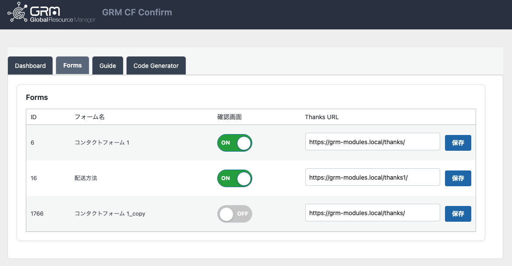512x266 pixels.
Task: Save the コンタクトフォーム 1 row with 保存 (ID 6)
Action: click(x=458, y=143)
